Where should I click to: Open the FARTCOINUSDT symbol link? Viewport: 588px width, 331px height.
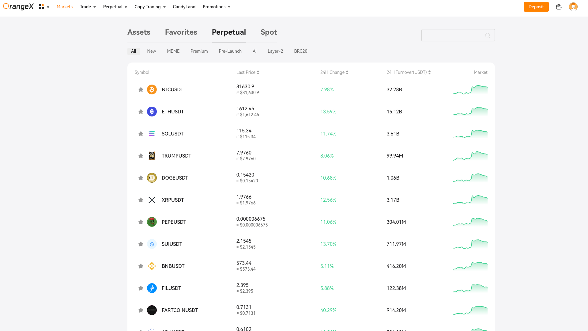pos(180,310)
